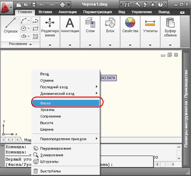Viewport: 191px width, 176px height.
Task: Click the Undo arrow icon
Action: [x=42, y=5]
